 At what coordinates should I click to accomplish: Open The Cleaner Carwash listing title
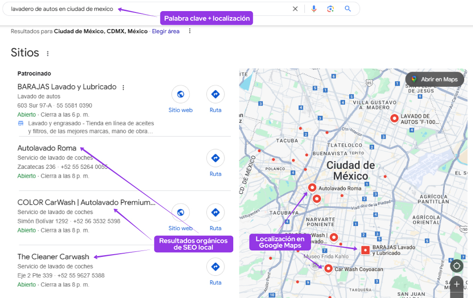[54, 257]
